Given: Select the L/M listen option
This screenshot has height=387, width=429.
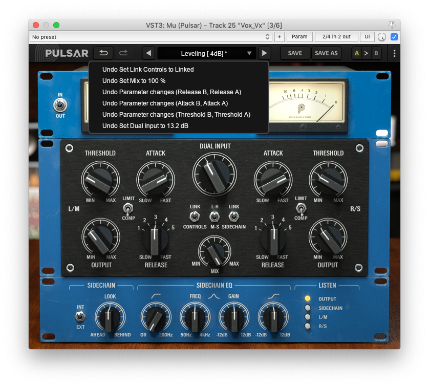Looking at the screenshot, I should 308,317.
